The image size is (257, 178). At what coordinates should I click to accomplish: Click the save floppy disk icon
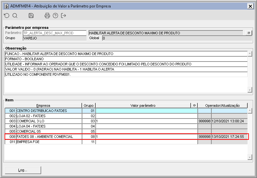pyautogui.click(x=31, y=16)
